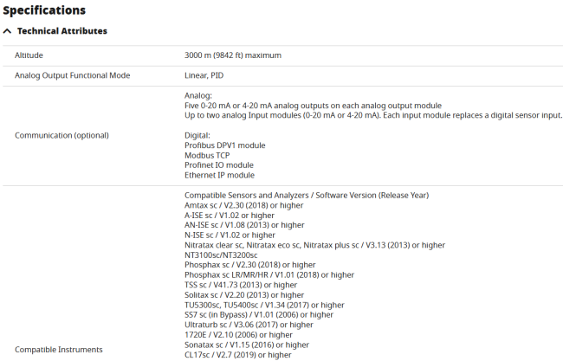This screenshot has height=361, width=563.
Task: Click Communication (optional) label
Action: click(x=61, y=135)
